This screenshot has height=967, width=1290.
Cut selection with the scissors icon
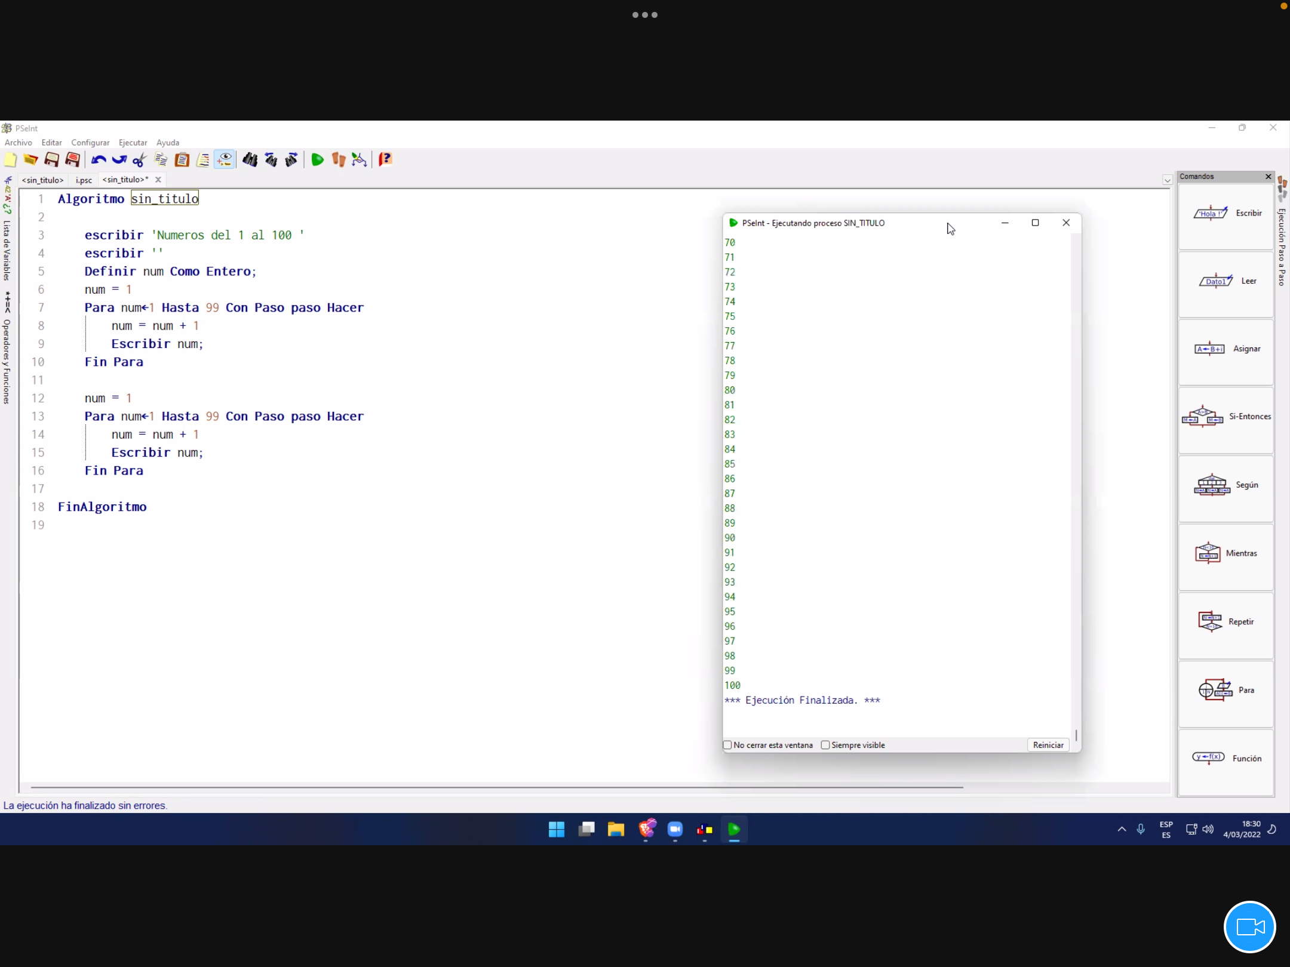pyautogui.click(x=140, y=159)
